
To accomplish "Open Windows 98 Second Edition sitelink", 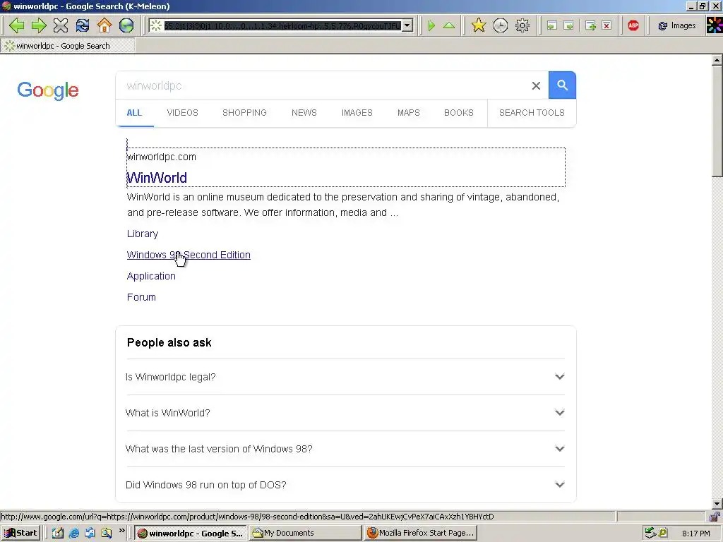I will (x=189, y=255).
